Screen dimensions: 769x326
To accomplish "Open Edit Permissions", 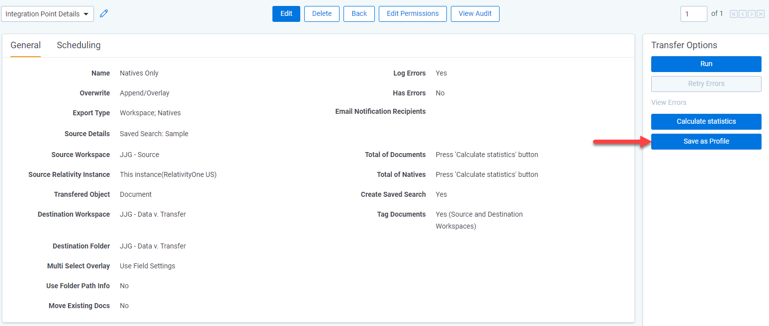I will click(413, 14).
